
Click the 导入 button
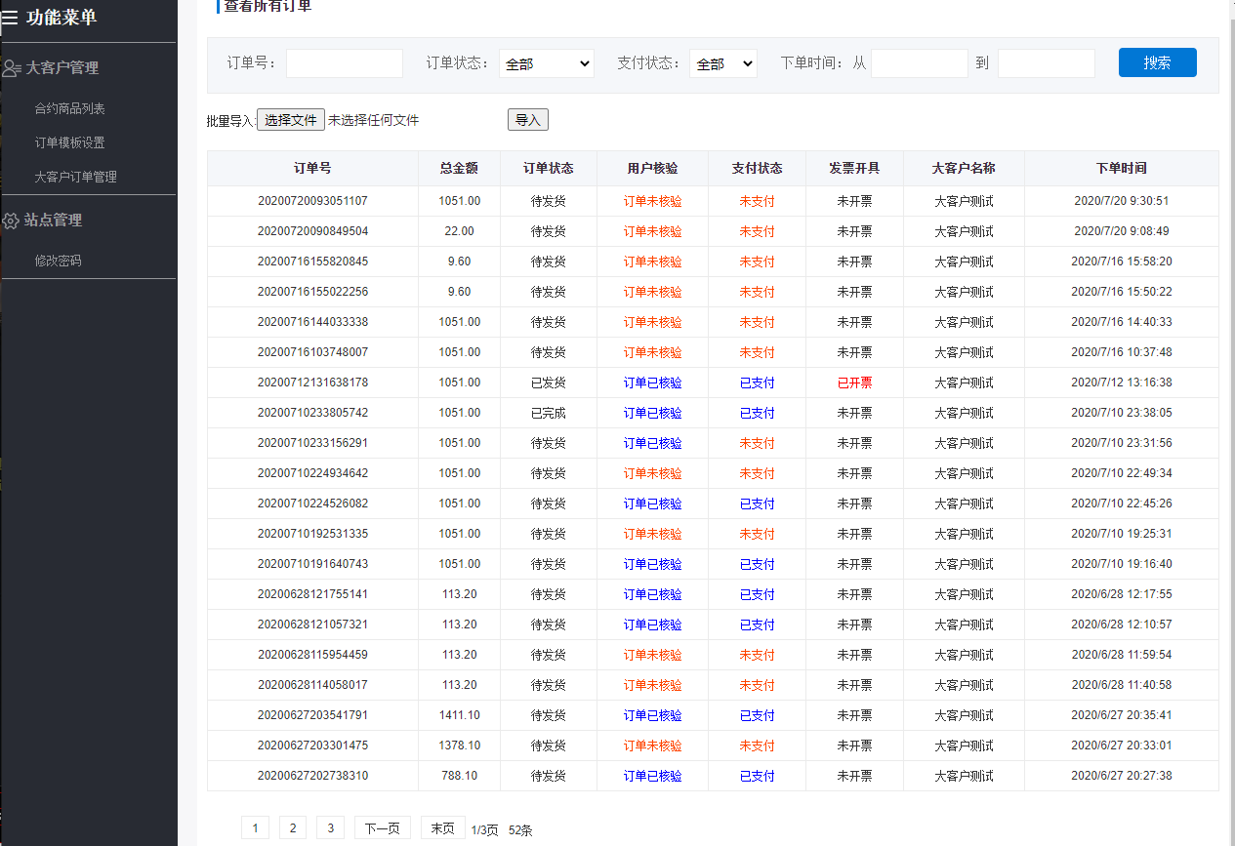(528, 120)
